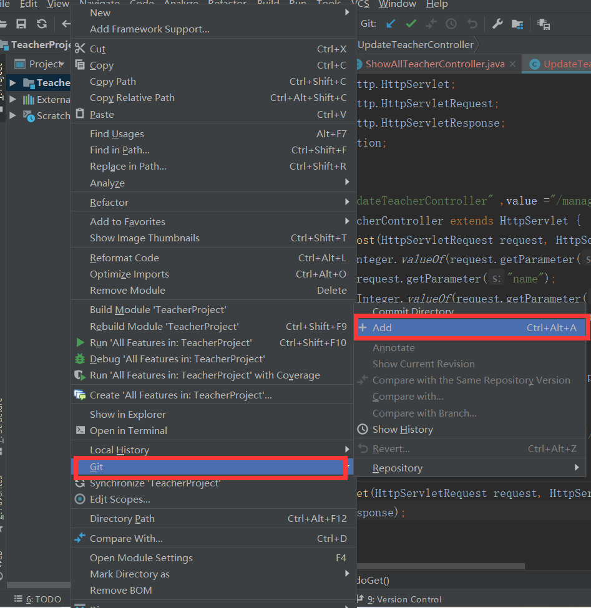Select Remove Module entry
This screenshot has width=591, height=608.
[x=213, y=291]
